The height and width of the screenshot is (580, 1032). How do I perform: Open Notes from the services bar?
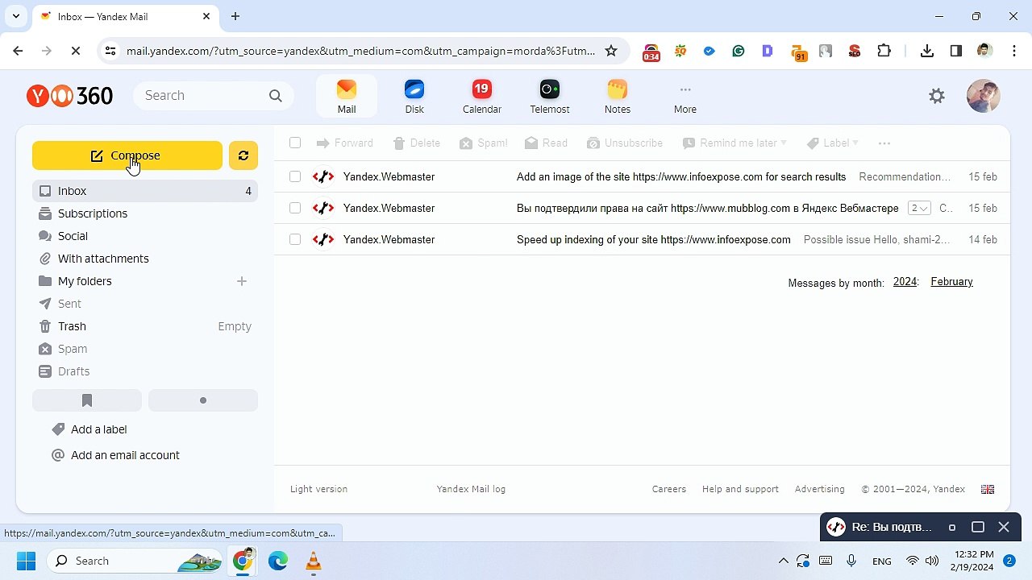[x=618, y=97]
